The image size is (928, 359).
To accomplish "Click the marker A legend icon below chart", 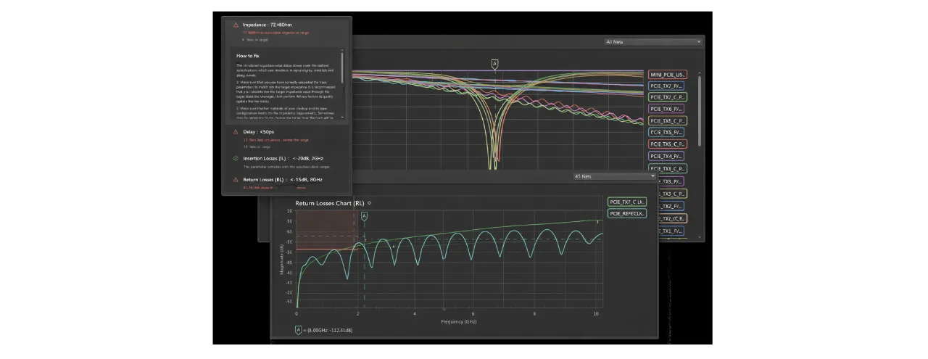I will 297,330.
